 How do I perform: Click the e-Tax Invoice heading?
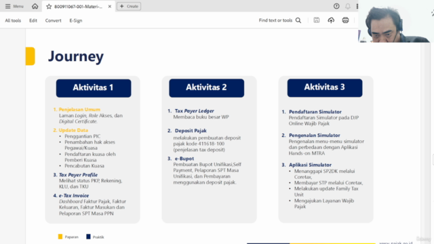(74, 196)
